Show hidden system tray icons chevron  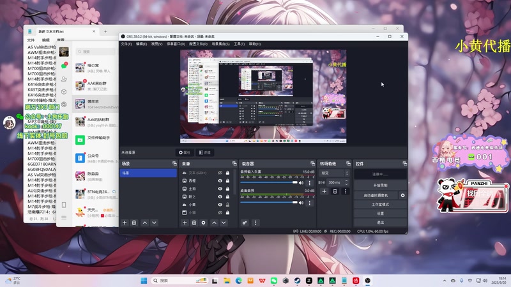coord(444,281)
